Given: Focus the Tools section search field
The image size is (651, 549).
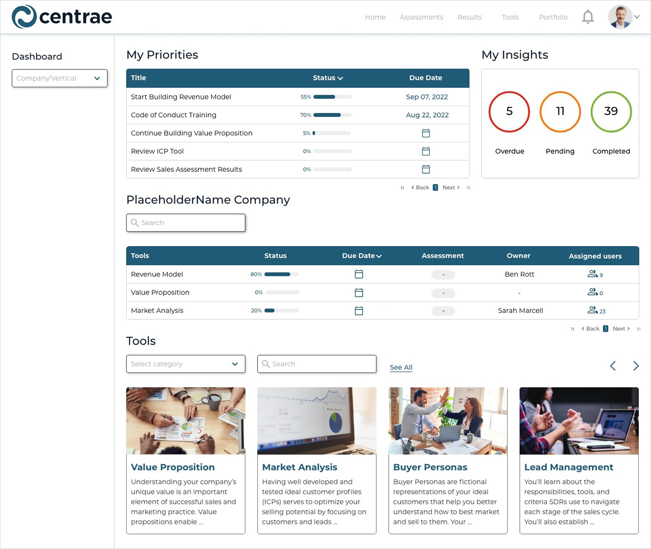Looking at the screenshot, I should 317,364.
